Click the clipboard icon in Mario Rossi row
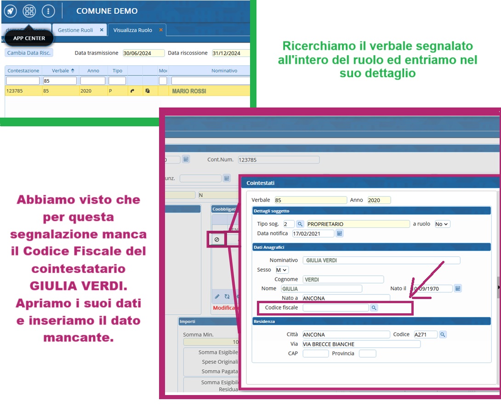The height and width of the screenshot is (418, 501). [147, 91]
